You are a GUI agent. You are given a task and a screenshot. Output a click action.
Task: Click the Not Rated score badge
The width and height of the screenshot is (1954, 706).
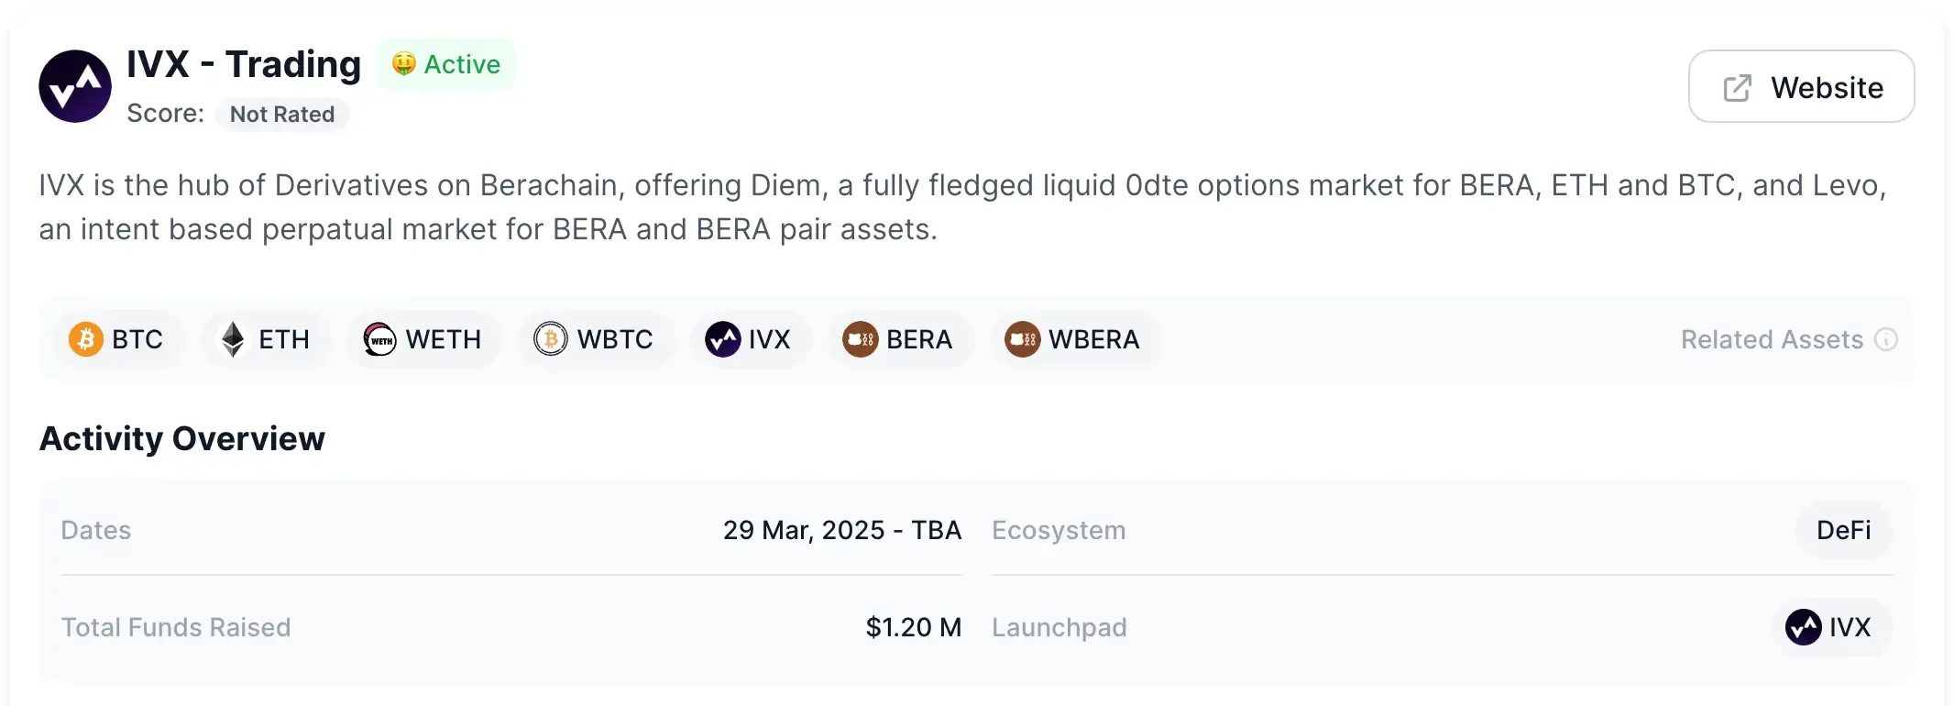click(x=282, y=115)
